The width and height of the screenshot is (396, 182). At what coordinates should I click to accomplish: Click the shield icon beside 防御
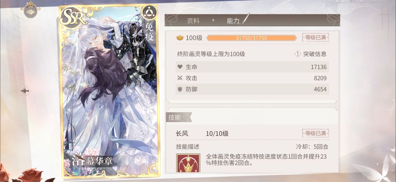tap(180, 89)
